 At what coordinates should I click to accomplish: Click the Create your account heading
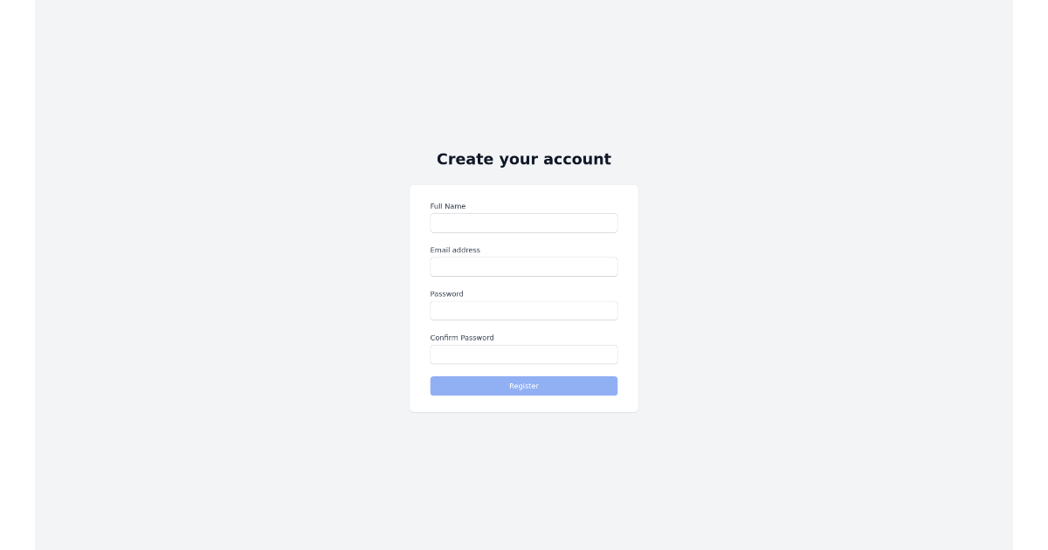523,159
